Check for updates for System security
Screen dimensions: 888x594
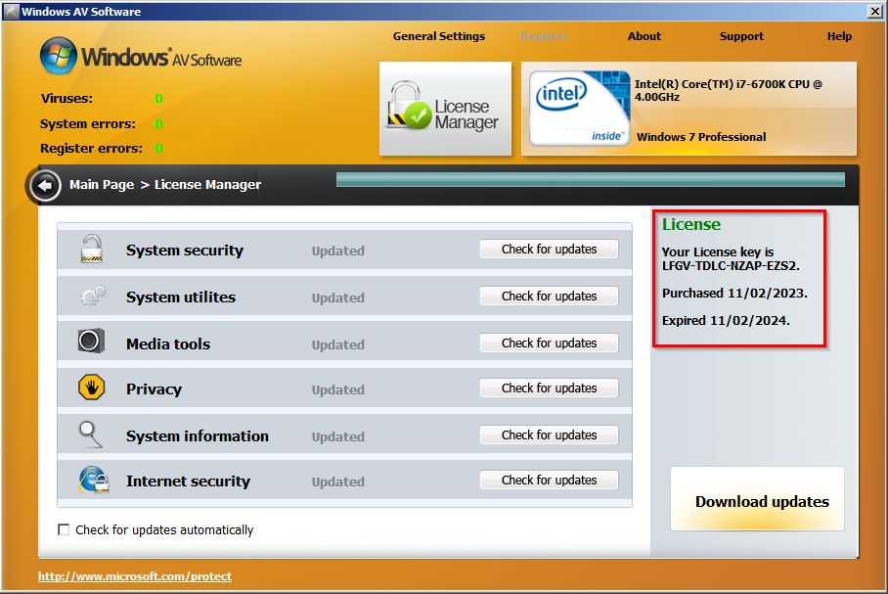click(x=549, y=250)
